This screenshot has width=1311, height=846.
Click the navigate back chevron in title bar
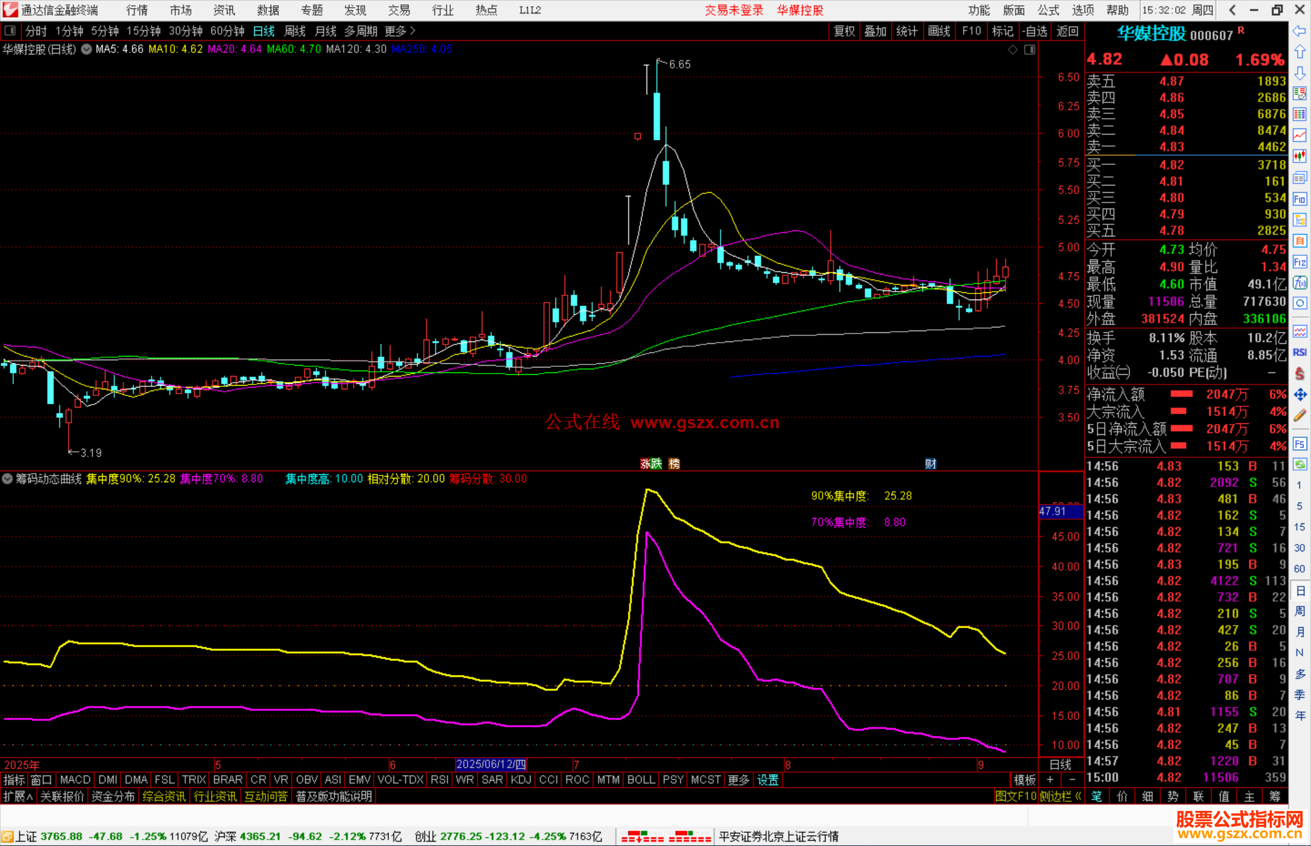point(1232,10)
